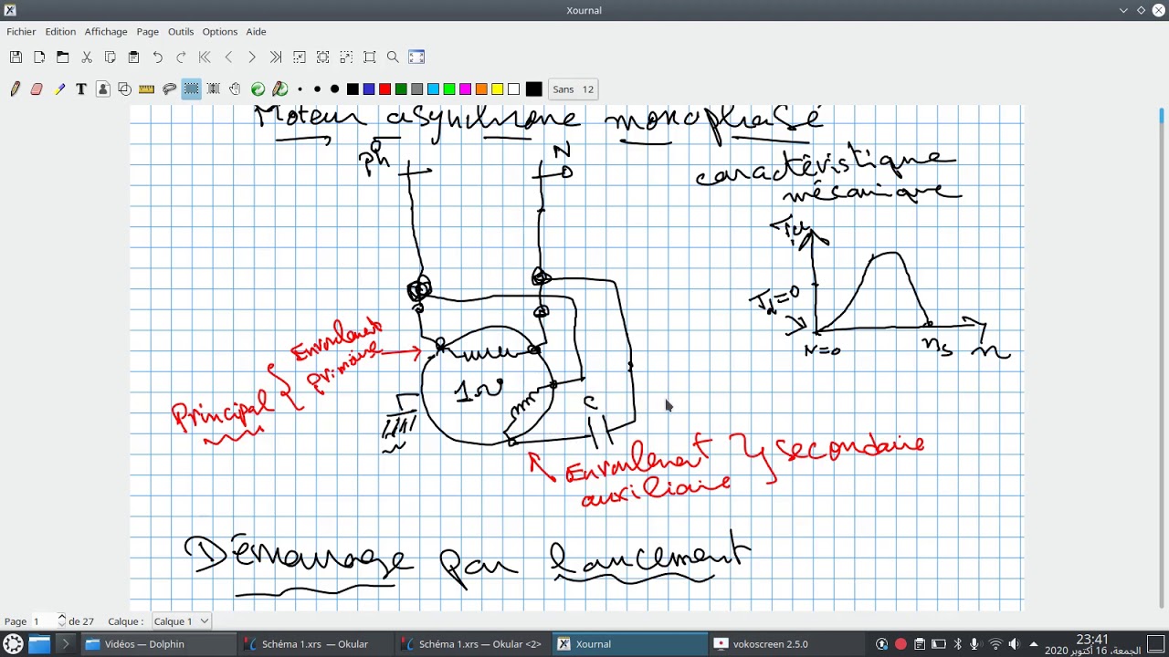This screenshot has height=657, width=1169.
Task: Go to the first page
Action: pyautogui.click(x=205, y=57)
